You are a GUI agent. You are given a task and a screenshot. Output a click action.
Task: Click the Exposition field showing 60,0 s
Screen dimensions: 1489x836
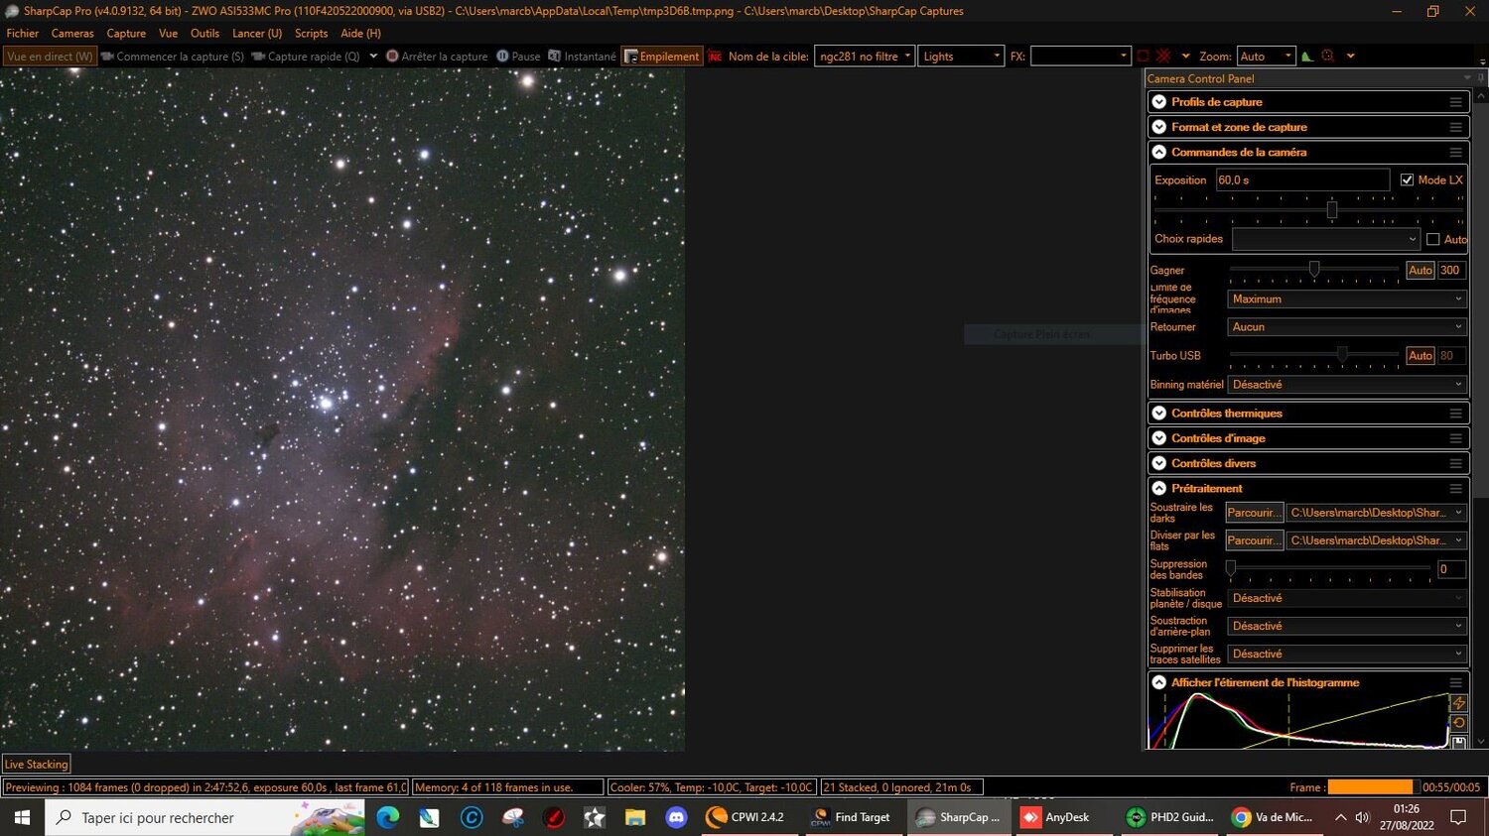coord(1302,179)
